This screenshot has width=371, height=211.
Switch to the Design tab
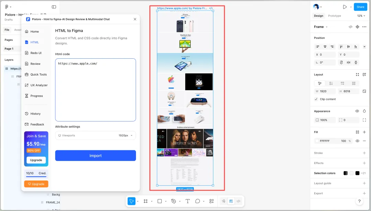pyautogui.click(x=318, y=16)
